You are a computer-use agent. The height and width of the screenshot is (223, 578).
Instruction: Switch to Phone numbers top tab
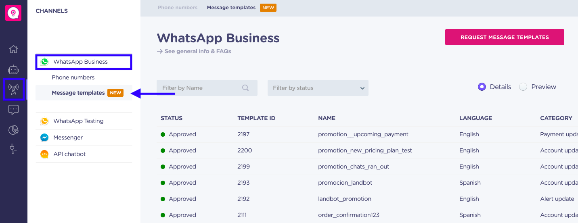(x=178, y=8)
